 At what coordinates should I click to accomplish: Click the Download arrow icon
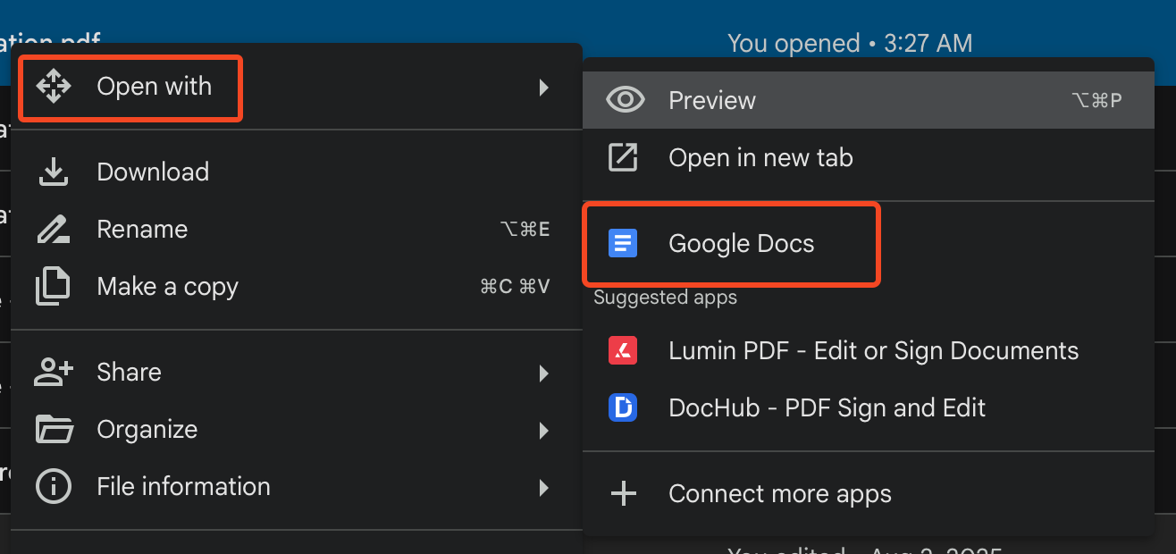tap(54, 172)
